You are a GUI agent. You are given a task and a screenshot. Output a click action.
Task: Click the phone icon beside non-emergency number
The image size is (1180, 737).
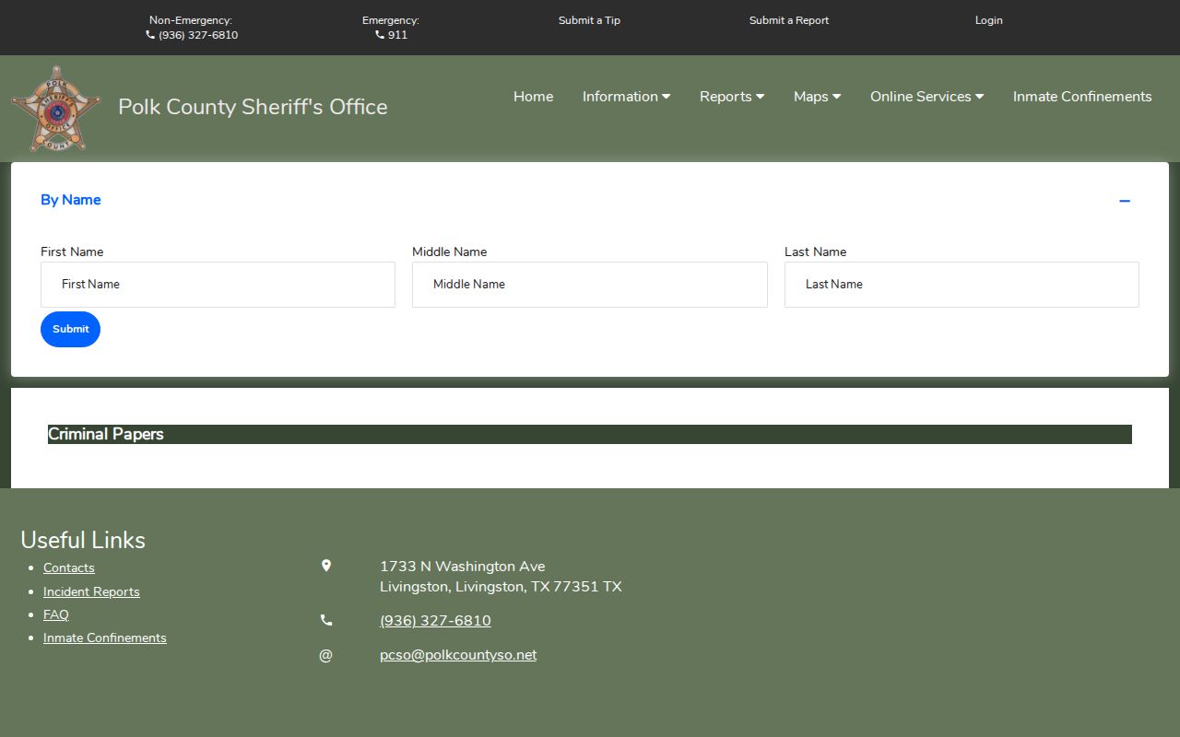point(150,35)
